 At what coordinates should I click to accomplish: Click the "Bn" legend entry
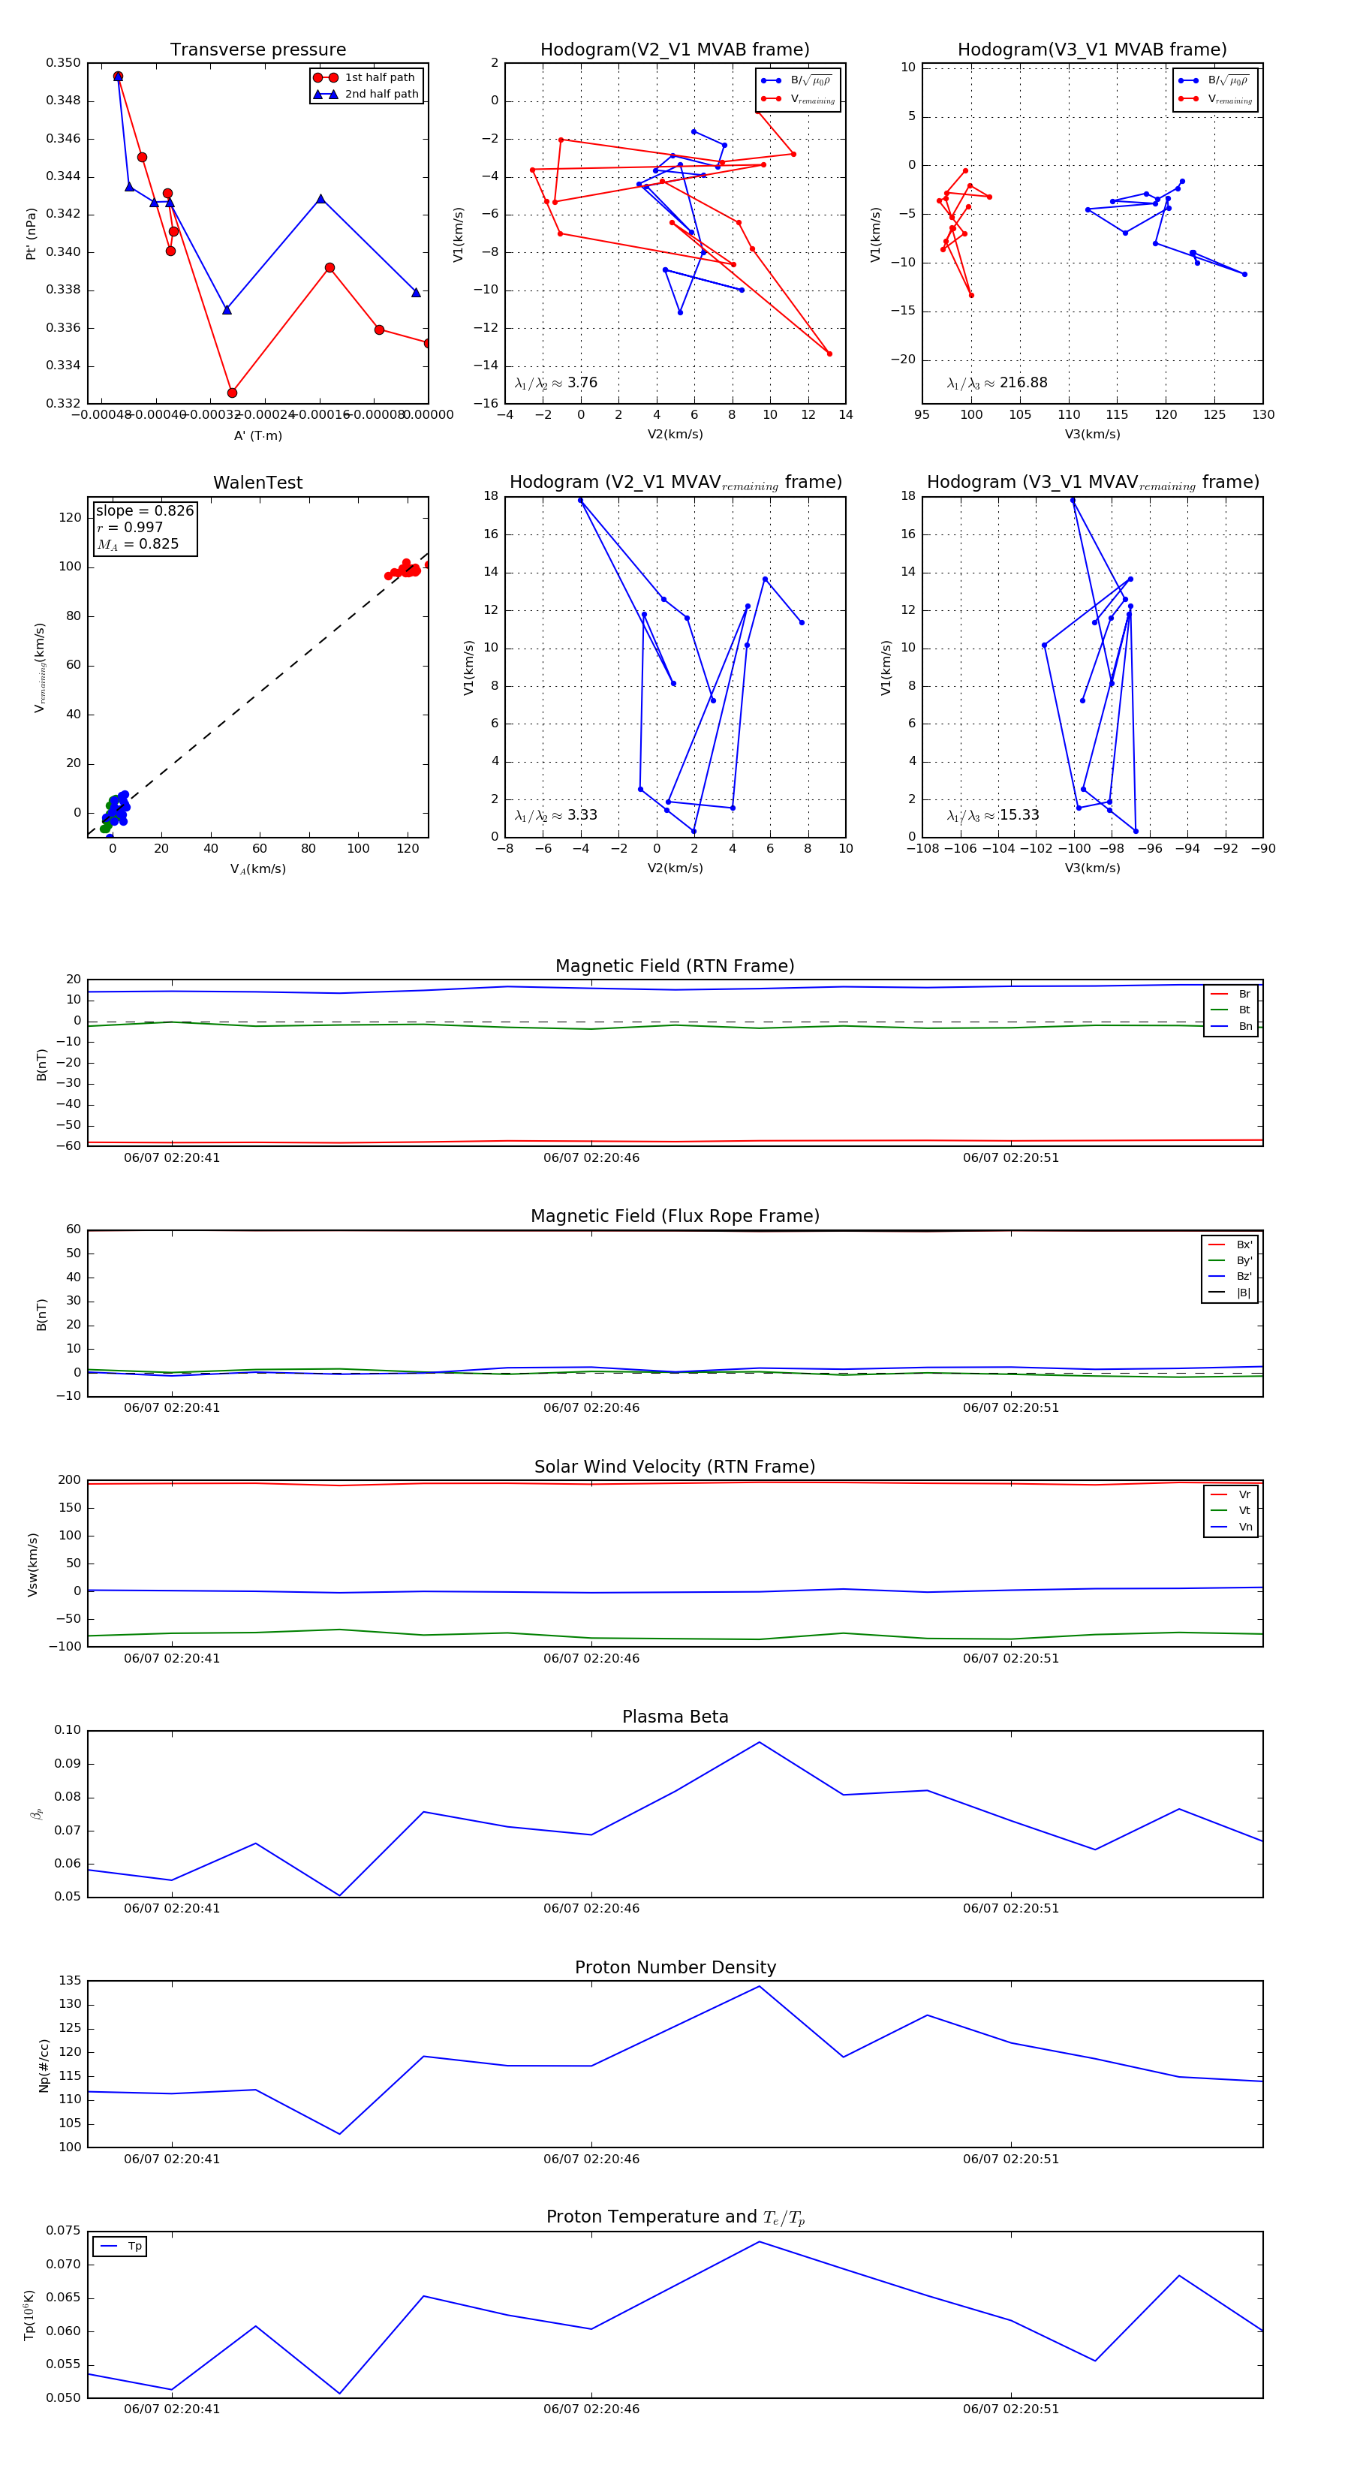point(1231,1026)
